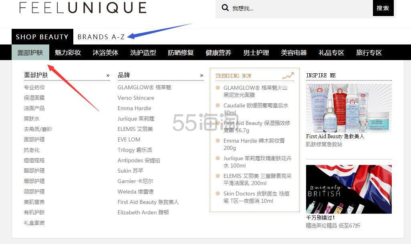Viewport: 411px width, 244px height.
Task: Open the Trilogy 趣乐活 brand link
Action: (x=135, y=150)
